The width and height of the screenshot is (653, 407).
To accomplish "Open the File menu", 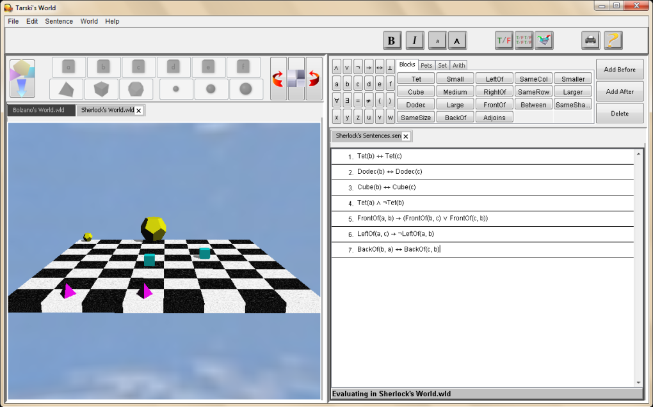I will coord(13,21).
